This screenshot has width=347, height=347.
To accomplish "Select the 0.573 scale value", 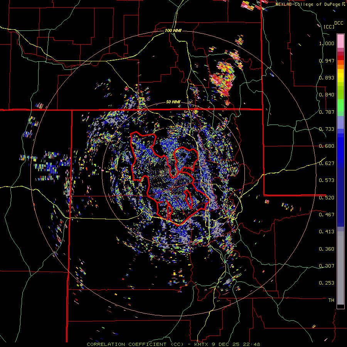I will (327, 180).
